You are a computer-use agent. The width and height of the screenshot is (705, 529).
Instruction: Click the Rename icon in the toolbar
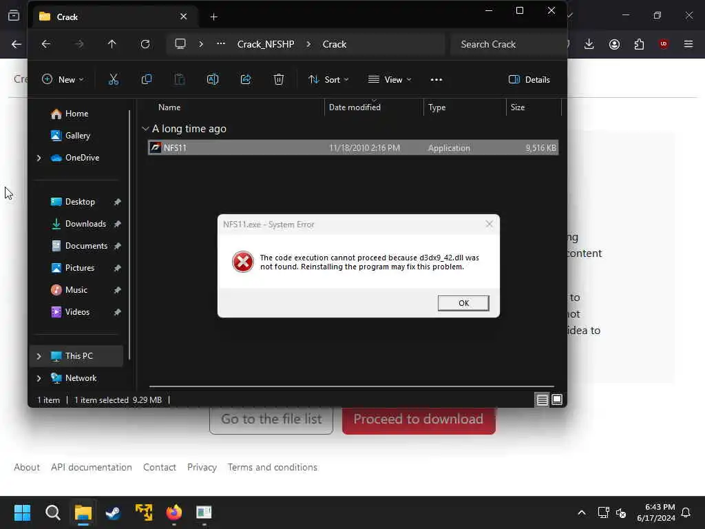tap(212, 80)
